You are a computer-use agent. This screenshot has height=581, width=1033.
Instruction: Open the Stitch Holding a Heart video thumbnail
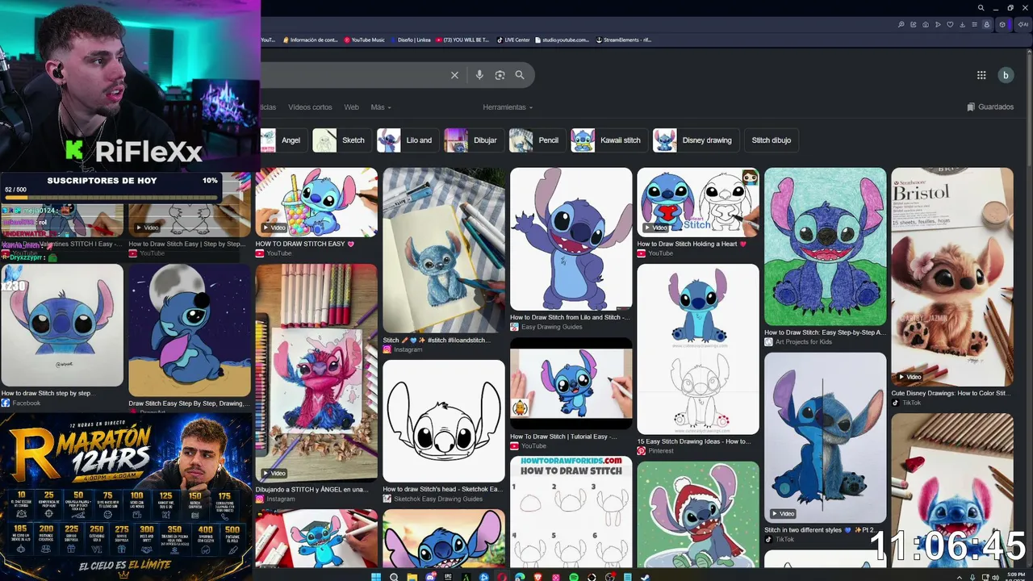(698, 202)
